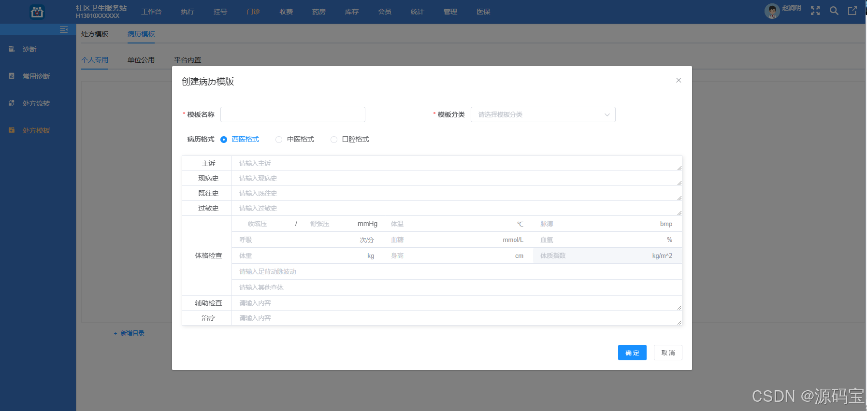867x411 pixels.
Task: Click the 处方流转 sidebar icon
Action: pyautogui.click(x=12, y=103)
